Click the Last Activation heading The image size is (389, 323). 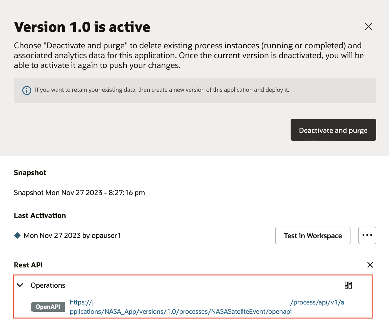[40, 215]
